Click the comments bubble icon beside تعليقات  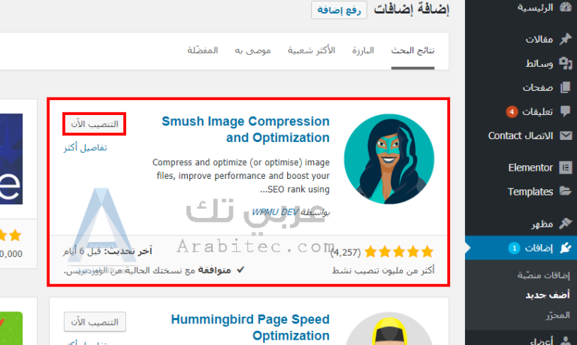pyautogui.click(x=566, y=111)
